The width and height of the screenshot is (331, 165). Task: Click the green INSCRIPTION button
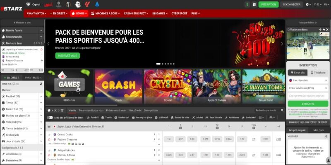click(268, 5)
